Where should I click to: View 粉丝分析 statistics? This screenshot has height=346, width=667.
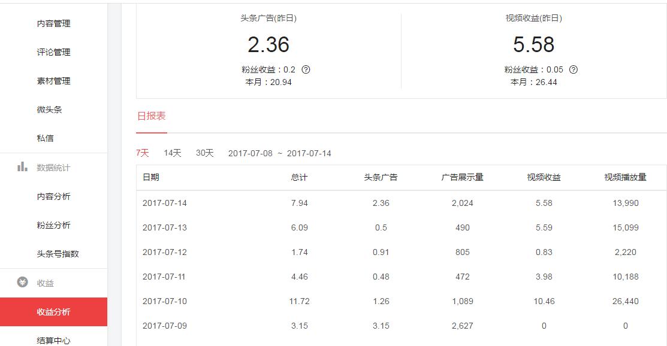[x=54, y=224]
